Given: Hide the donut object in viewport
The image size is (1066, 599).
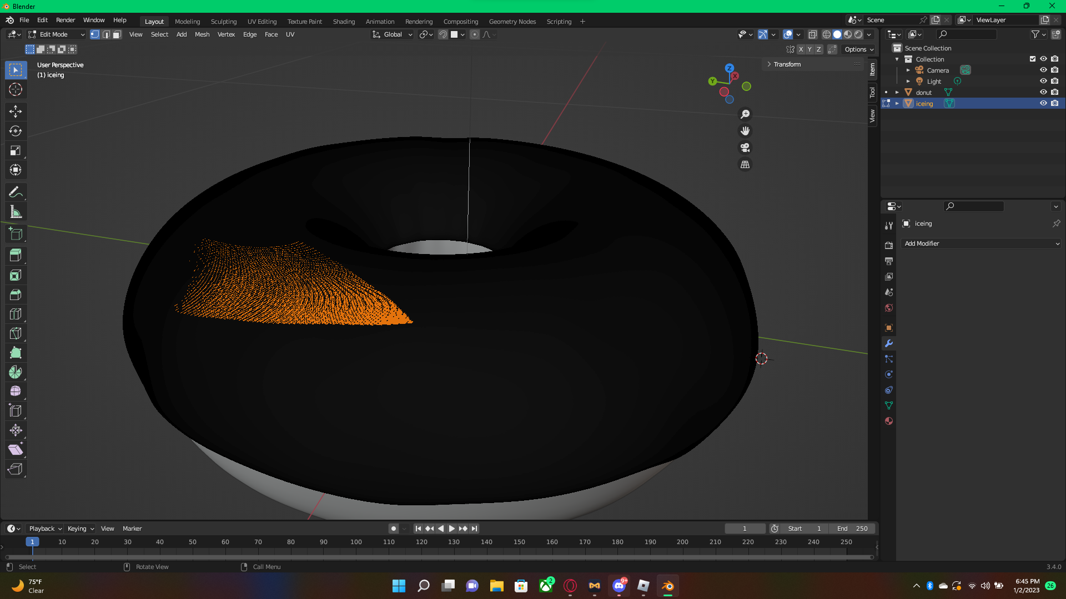Looking at the screenshot, I should tap(1043, 92).
